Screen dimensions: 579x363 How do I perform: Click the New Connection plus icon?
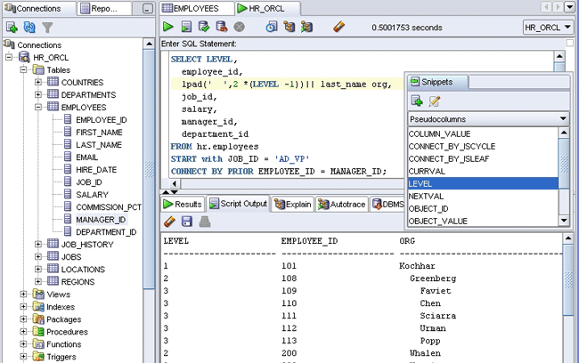(12, 28)
